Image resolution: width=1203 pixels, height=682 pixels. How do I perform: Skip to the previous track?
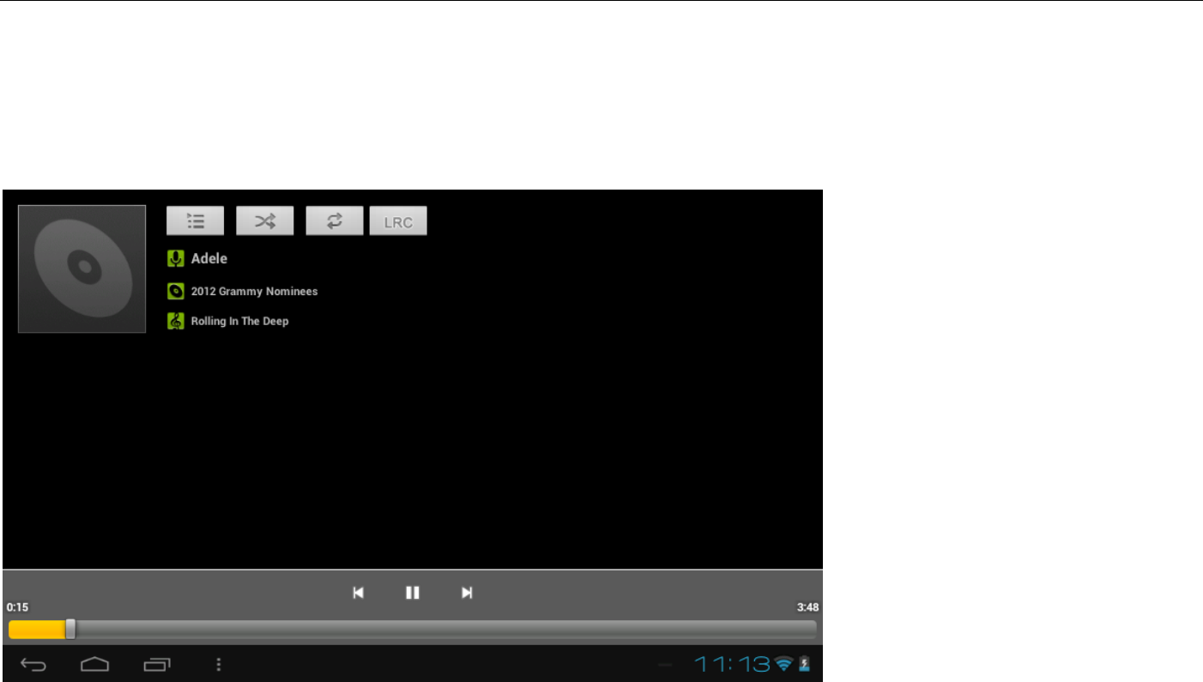coord(359,592)
